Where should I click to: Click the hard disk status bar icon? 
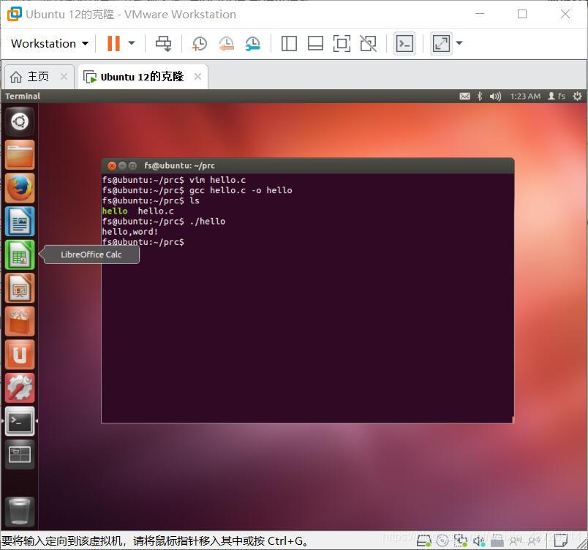pos(424,540)
